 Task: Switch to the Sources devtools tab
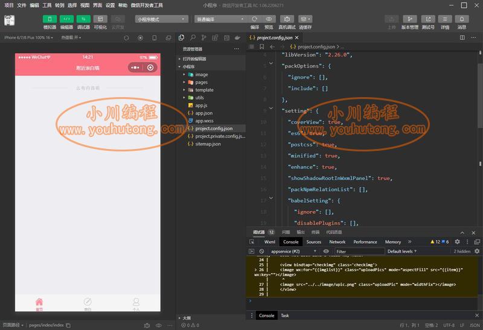click(x=313, y=242)
